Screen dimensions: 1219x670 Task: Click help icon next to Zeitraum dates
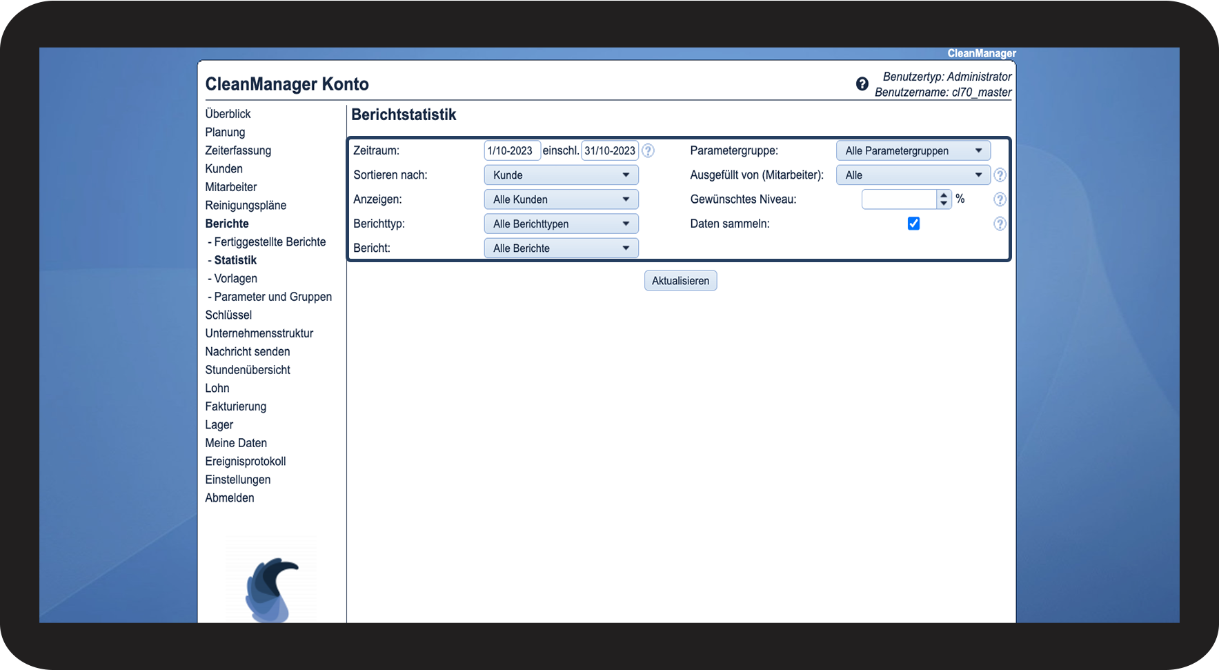click(x=648, y=150)
